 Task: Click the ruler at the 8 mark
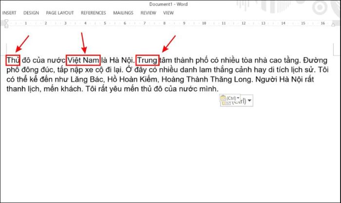click(x=164, y=23)
